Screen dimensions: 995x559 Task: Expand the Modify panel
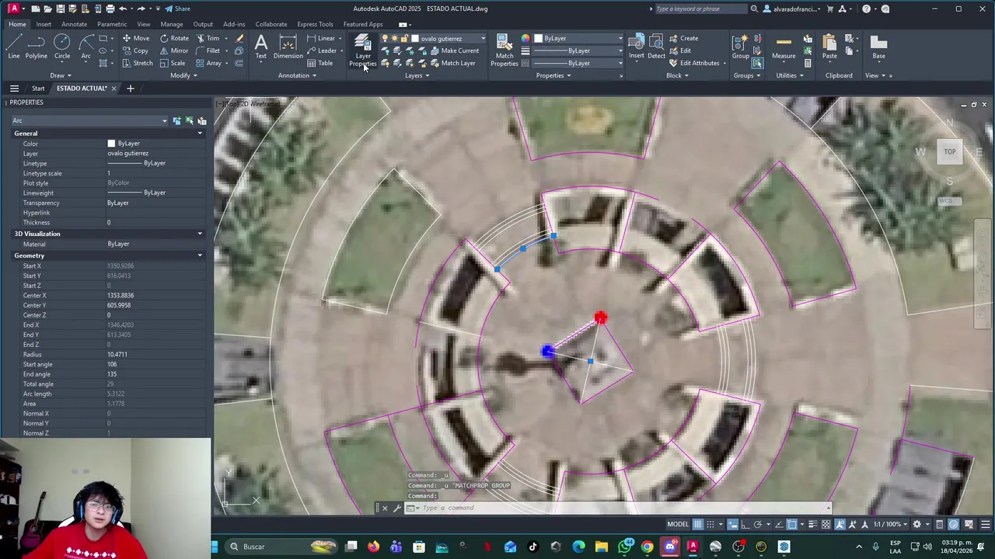[183, 75]
